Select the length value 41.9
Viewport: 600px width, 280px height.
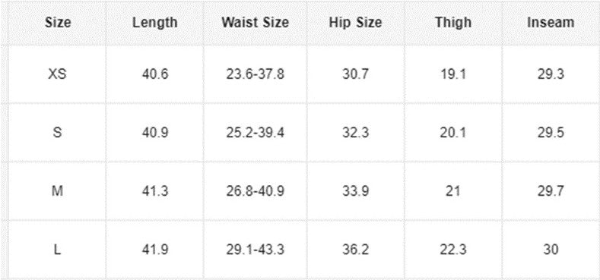coord(155,250)
